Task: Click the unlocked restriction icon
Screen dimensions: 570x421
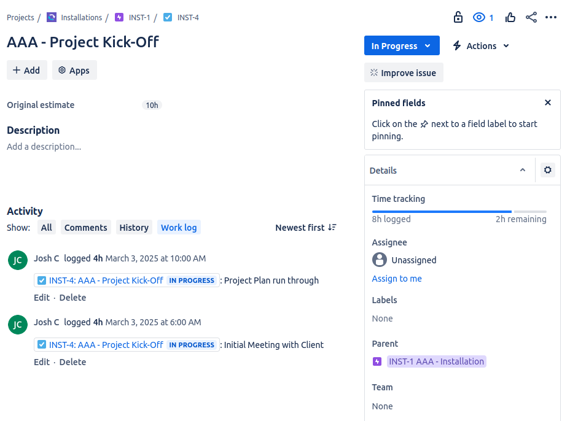Action: [x=458, y=17]
